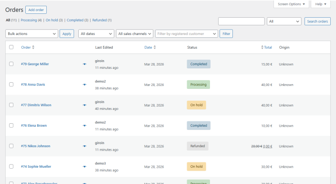Screen dimensions: 336x184
Task: Open order #74 Sophie Mueller
Action: click(x=36, y=167)
